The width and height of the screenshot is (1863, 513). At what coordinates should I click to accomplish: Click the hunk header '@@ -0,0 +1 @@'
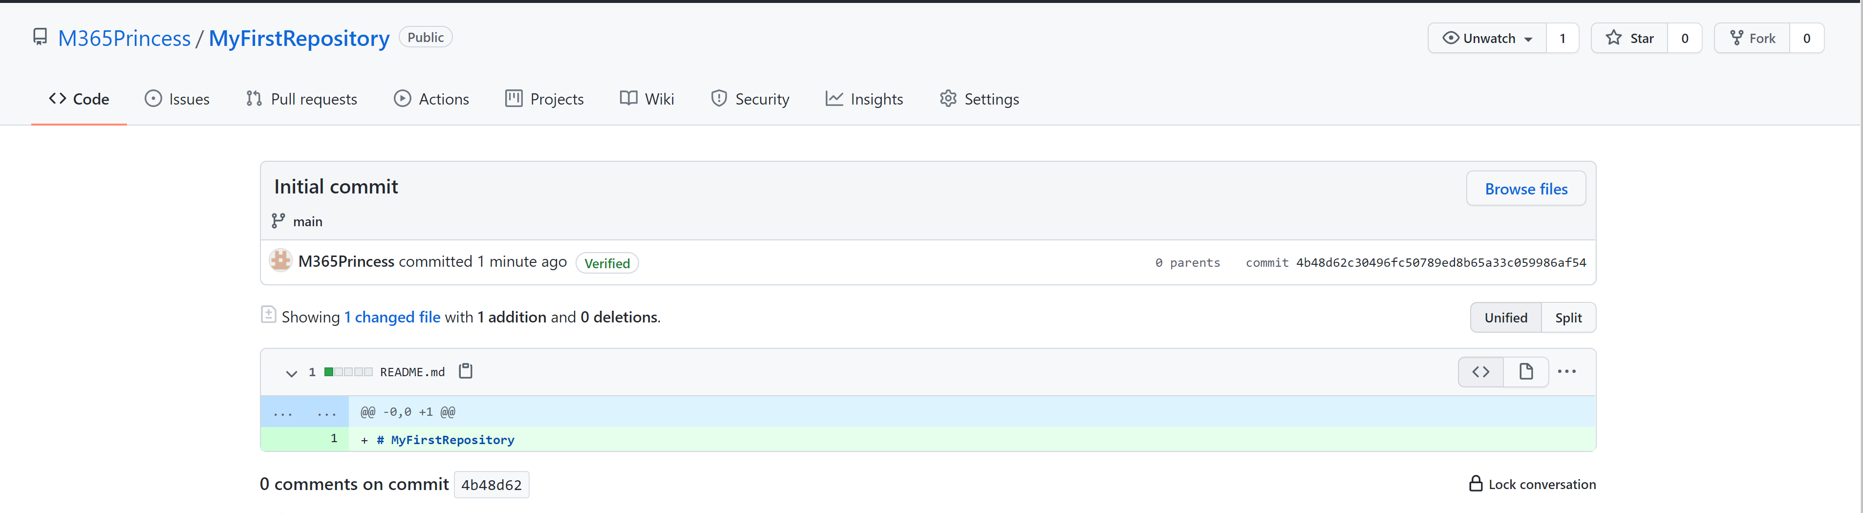point(408,412)
